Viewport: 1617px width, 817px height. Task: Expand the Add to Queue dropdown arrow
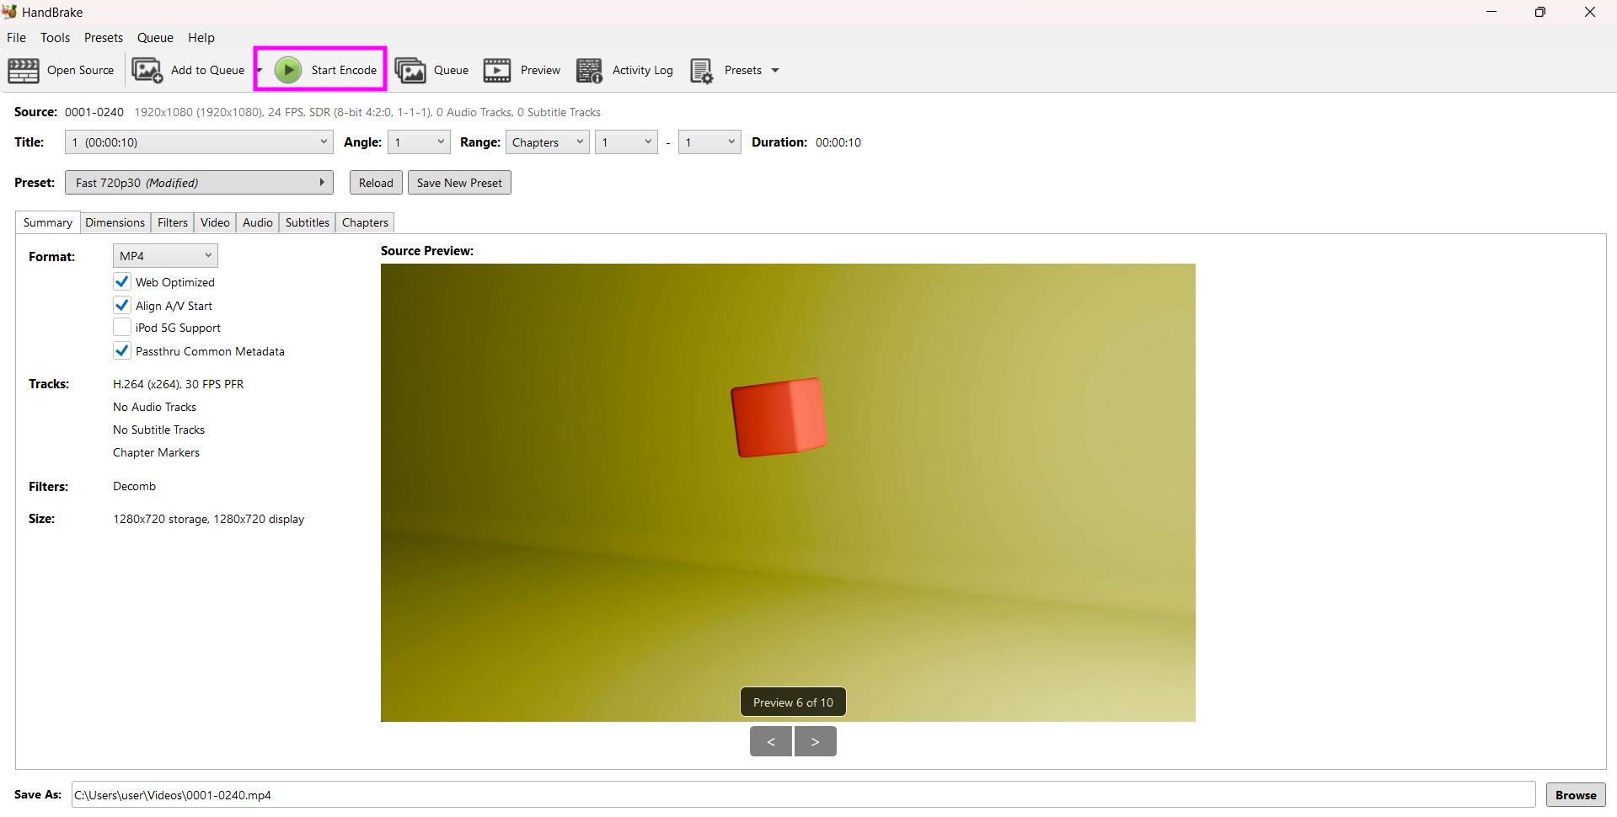259,71
